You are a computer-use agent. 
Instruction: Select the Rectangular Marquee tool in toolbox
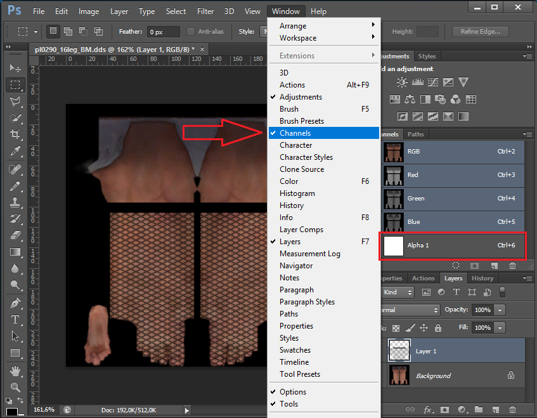tap(15, 84)
